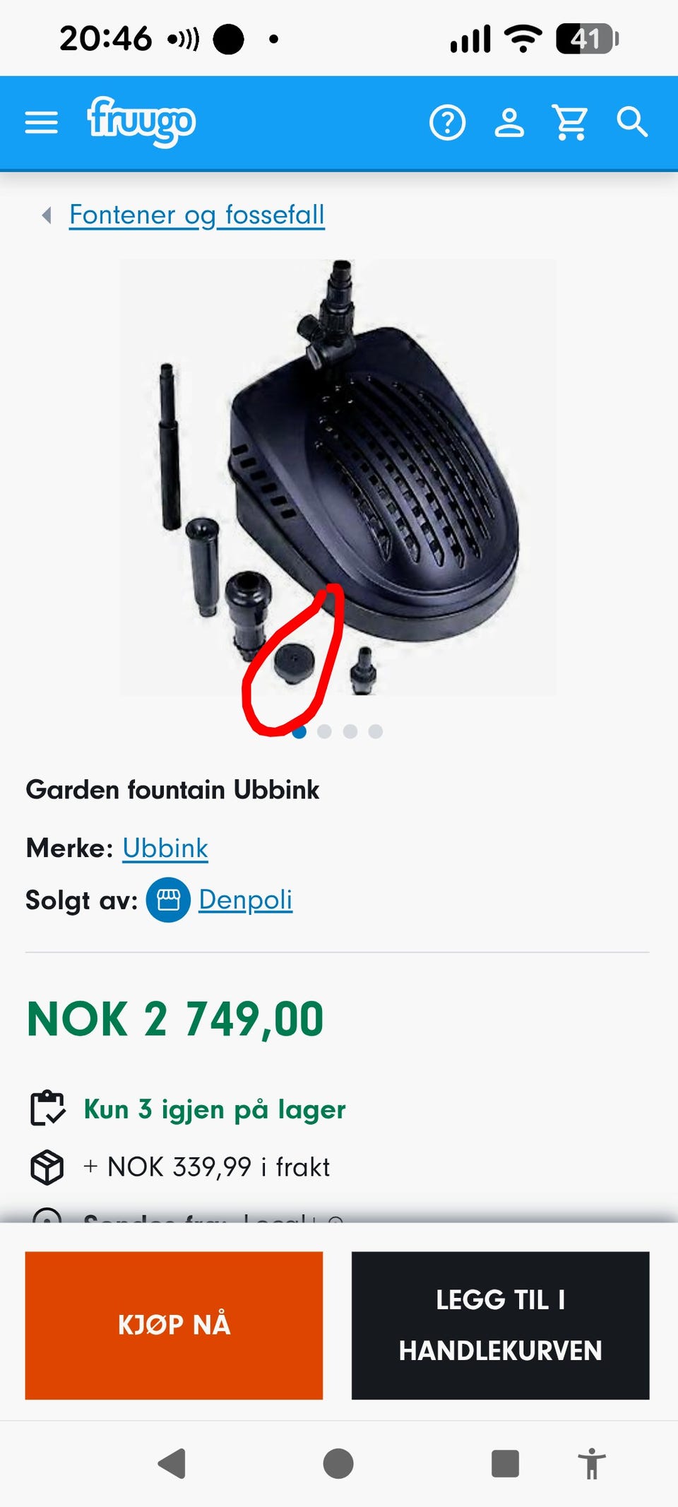Screen dimensions: 678x1507
Task: Go back via breadcrumb arrow
Action: pyautogui.click(x=47, y=215)
